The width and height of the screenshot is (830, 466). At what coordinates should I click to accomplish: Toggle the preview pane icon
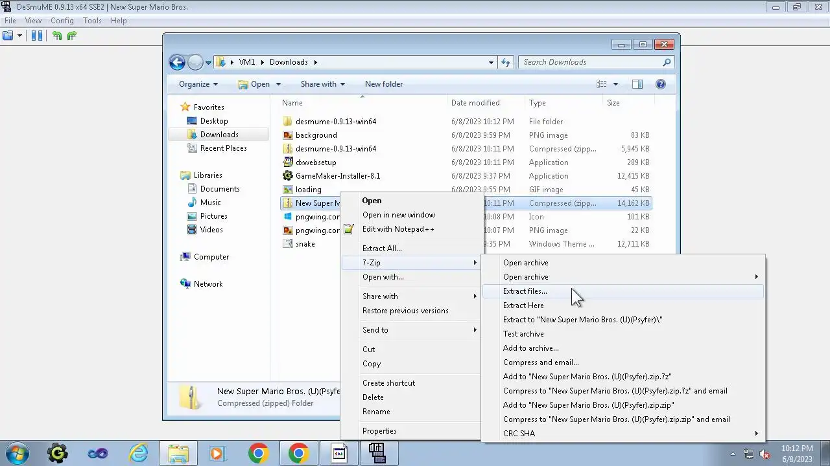pyautogui.click(x=637, y=84)
